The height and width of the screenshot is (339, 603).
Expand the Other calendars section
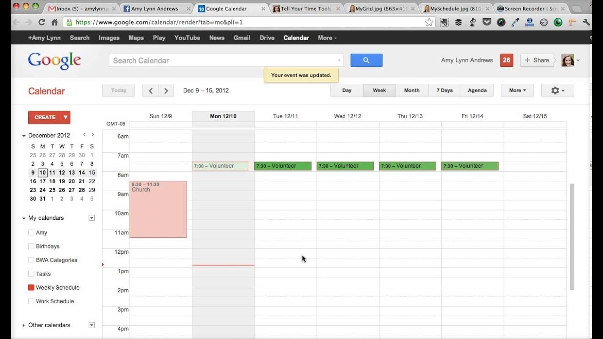pyautogui.click(x=24, y=325)
